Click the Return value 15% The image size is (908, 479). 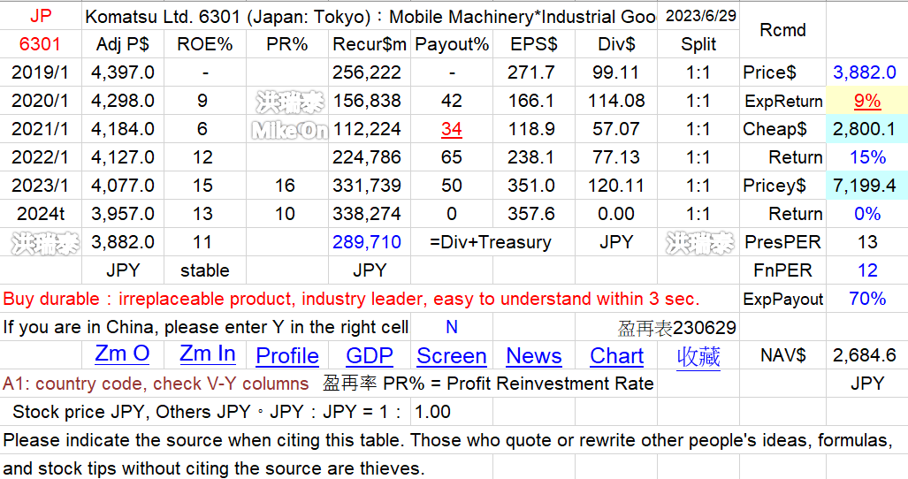pos(866,157)
